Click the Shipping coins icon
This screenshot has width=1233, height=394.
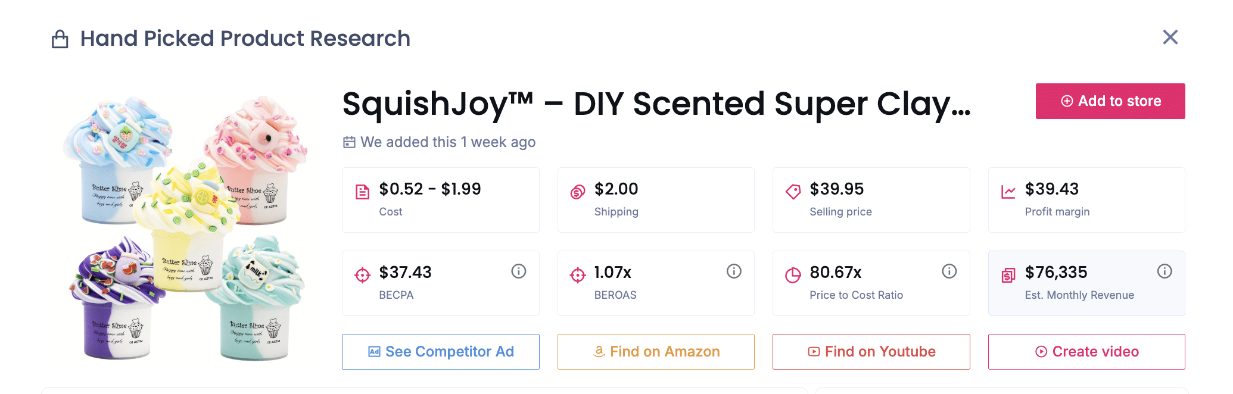tap(578, 192)
